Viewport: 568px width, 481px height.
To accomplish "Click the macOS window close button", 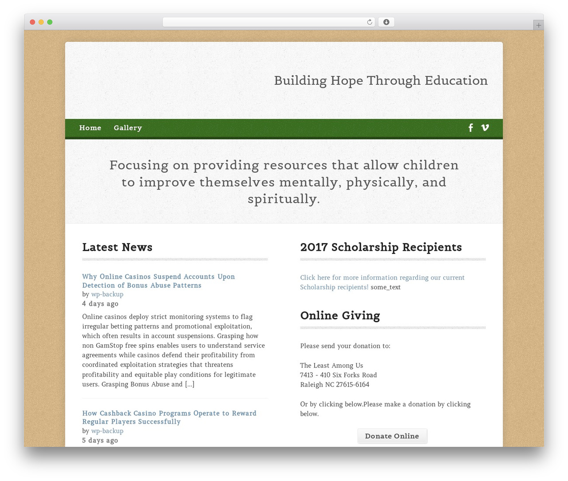I will (32, 22).
